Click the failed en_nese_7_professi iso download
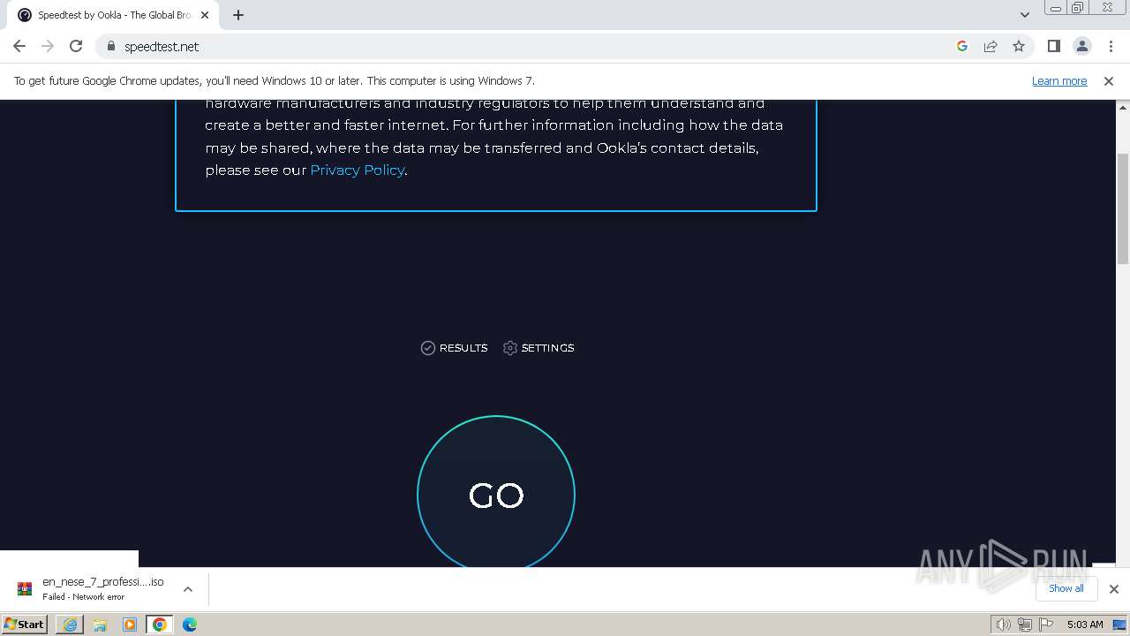The width and height of the screenshot is (1130, 636). point(103,589)
